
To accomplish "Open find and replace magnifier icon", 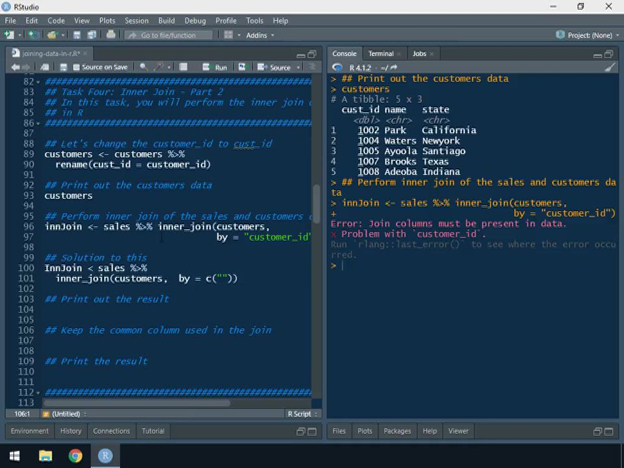I will click(143, 67).
